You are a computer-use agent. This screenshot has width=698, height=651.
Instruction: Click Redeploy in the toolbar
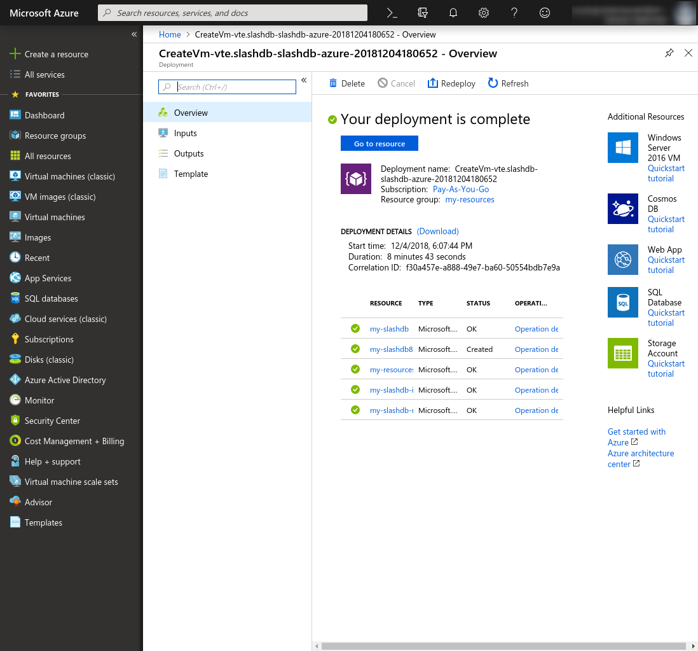tap(451, 83)
